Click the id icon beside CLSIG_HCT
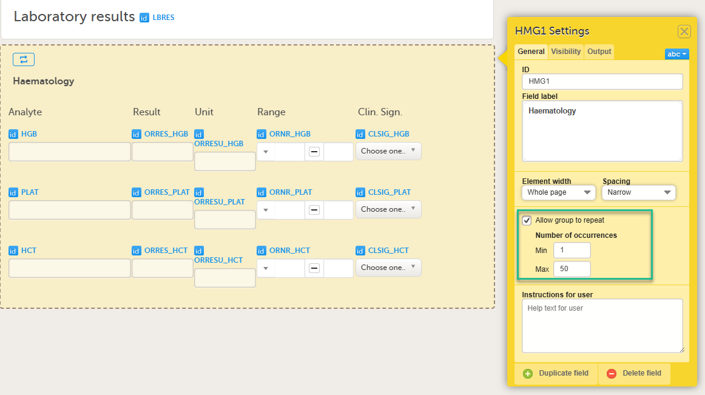Viewport: 705px width, 395px height. tap(360, 251)
